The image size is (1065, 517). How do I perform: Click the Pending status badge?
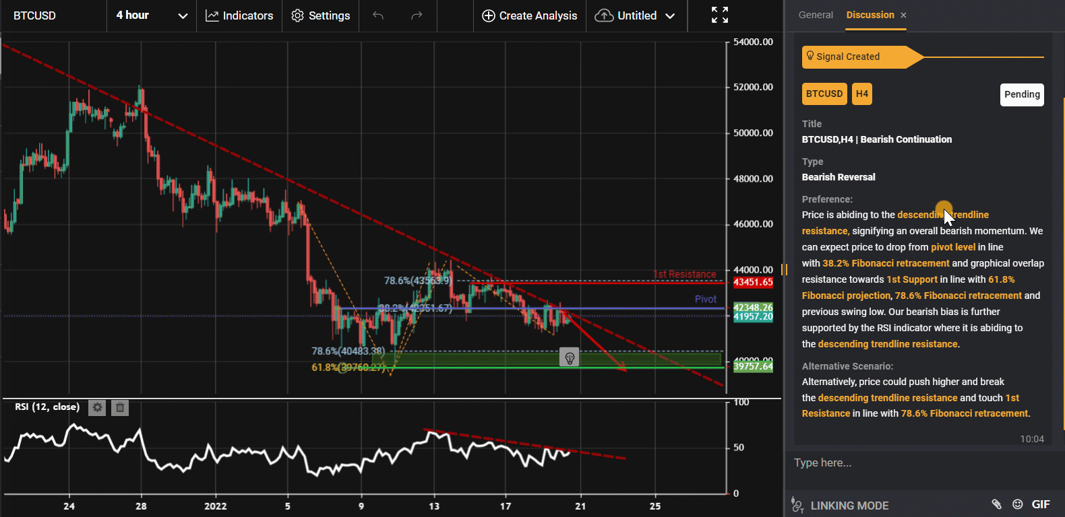(1022, 94)
